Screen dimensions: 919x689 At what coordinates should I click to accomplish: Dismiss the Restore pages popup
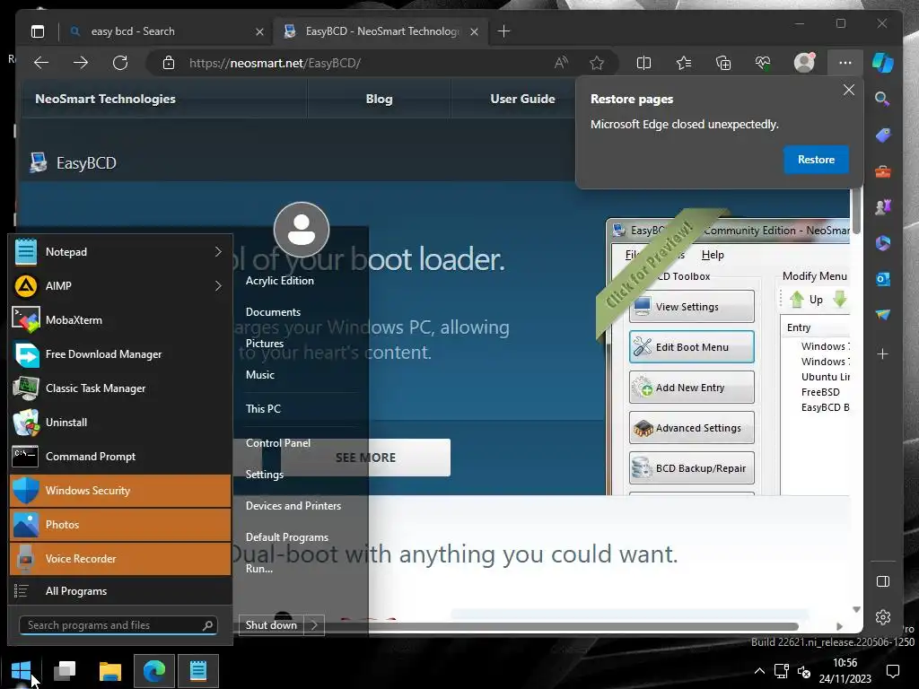pos(849,91)
